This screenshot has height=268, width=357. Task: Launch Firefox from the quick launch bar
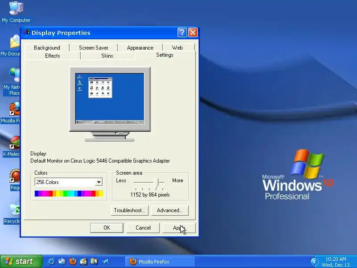[73, 261]
